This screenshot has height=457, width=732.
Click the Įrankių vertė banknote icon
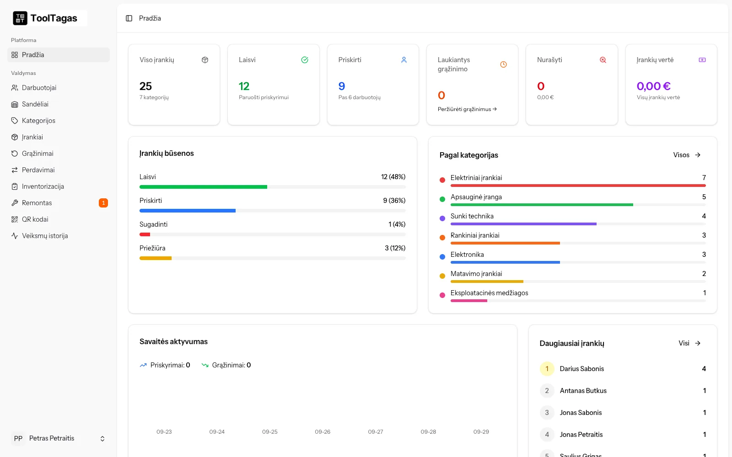(702, 60)
